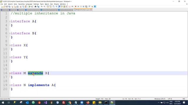
Task: Click the Stop Recording macro icon
Action: (78, 6)
